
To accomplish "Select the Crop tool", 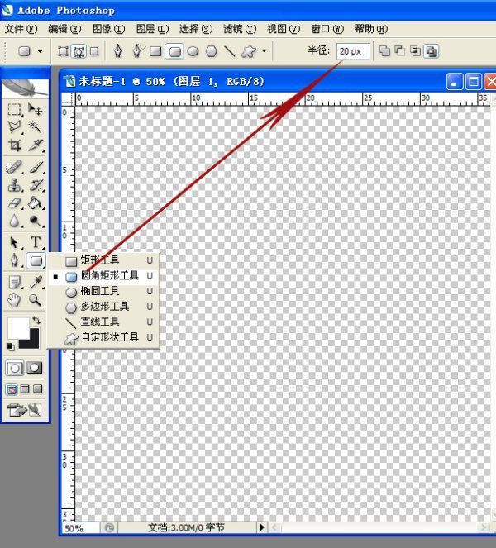I will coord(14,145).
